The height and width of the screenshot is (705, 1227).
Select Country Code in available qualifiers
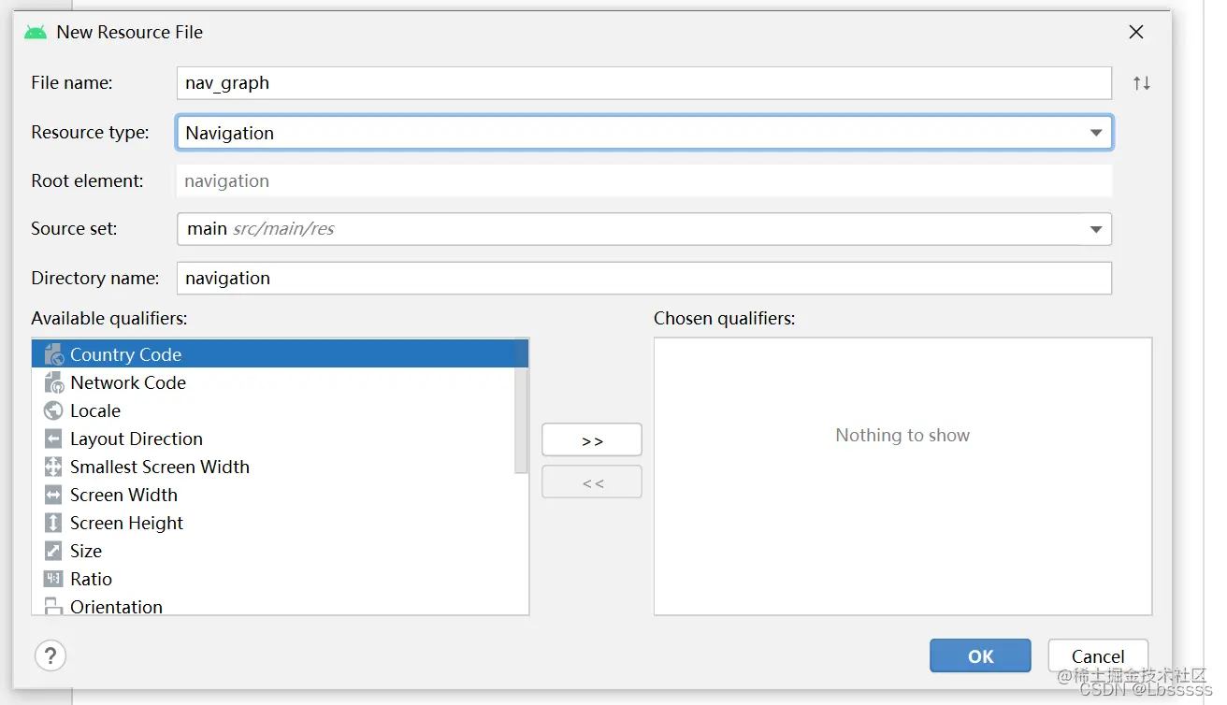(281, 354)
